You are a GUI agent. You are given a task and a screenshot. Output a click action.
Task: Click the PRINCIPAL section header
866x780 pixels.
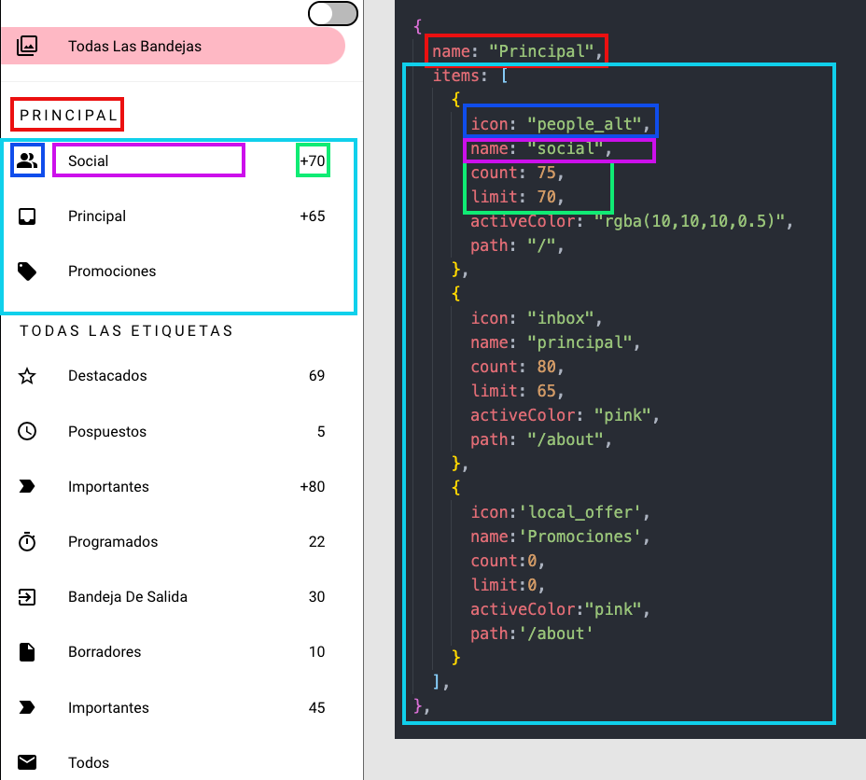click(x=68, y=116)
